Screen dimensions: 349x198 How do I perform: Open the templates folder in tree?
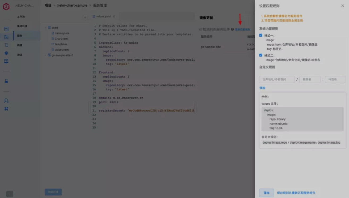coord(61,44)
